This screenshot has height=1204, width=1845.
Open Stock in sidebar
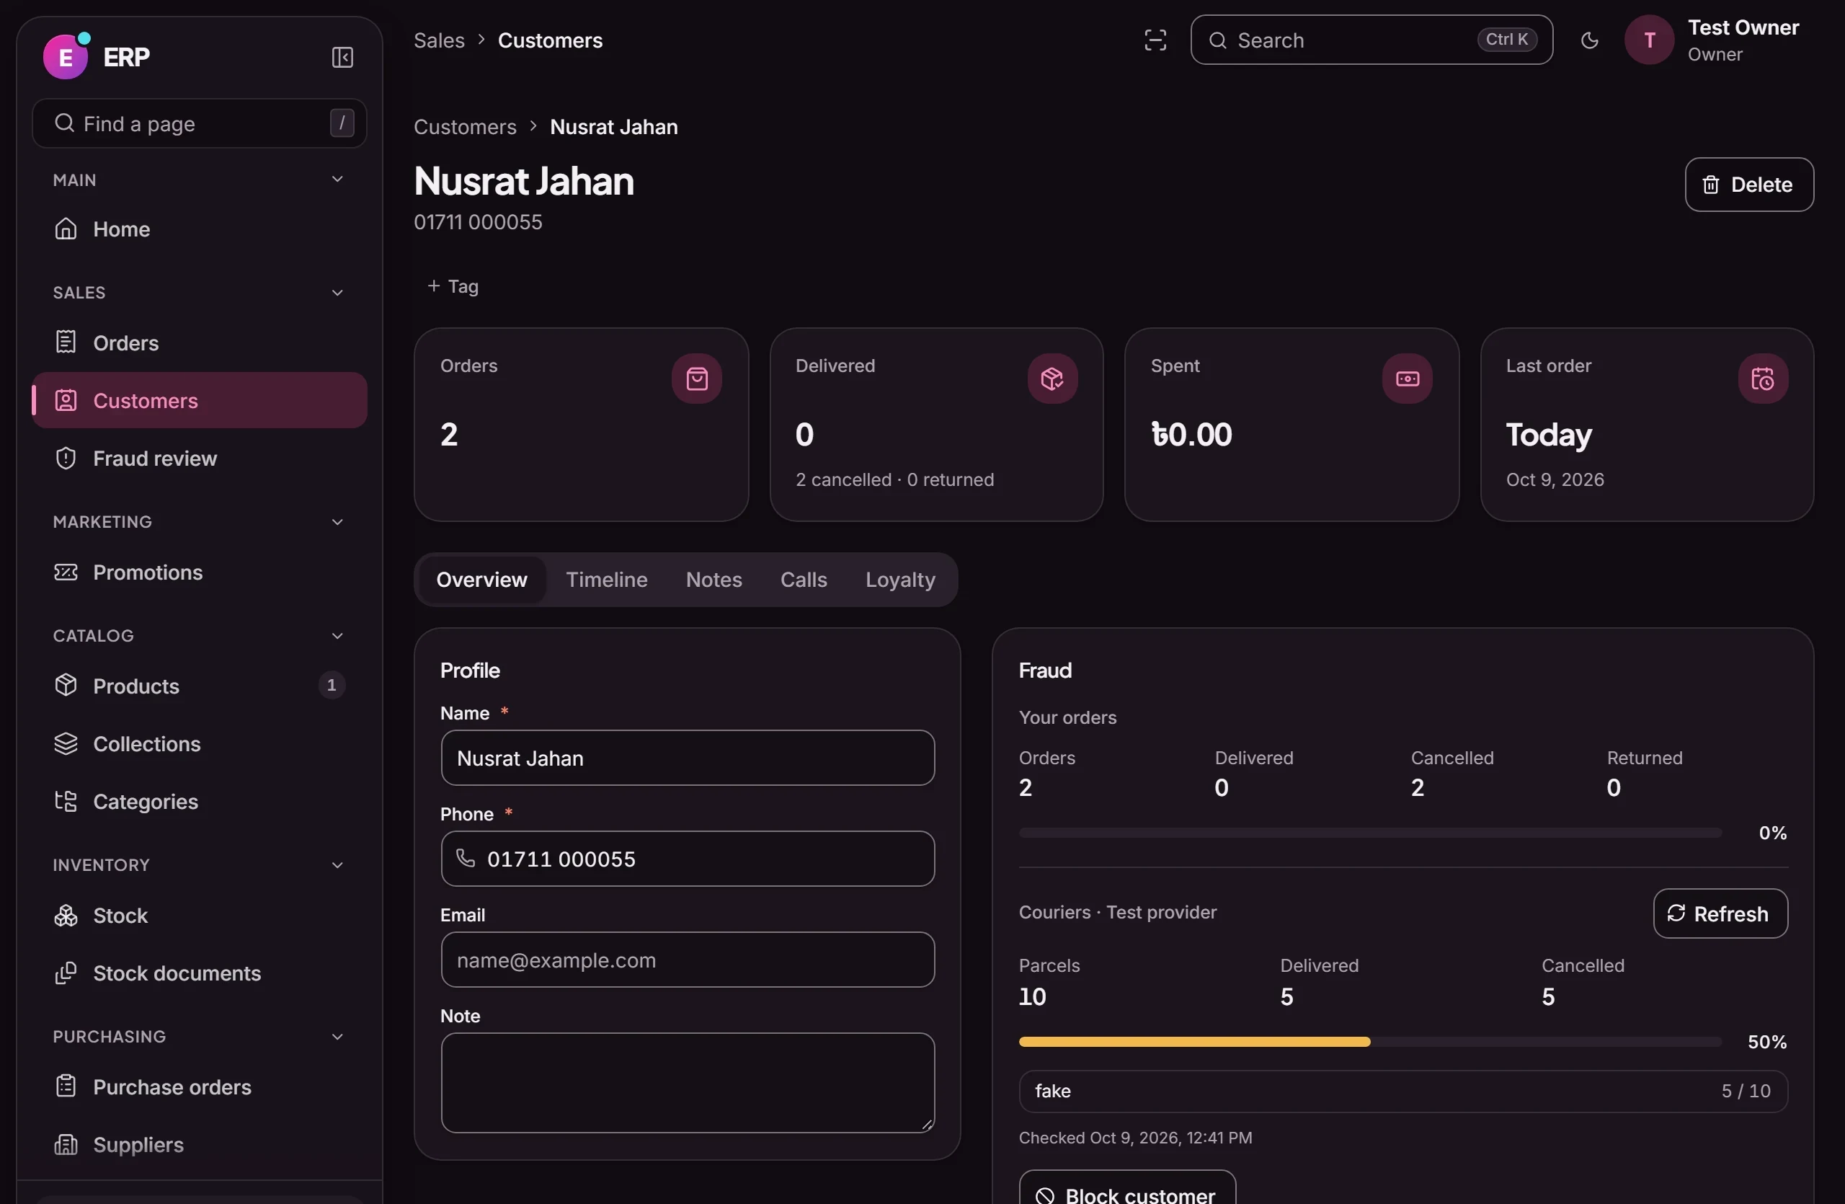(x=199, y=916)
